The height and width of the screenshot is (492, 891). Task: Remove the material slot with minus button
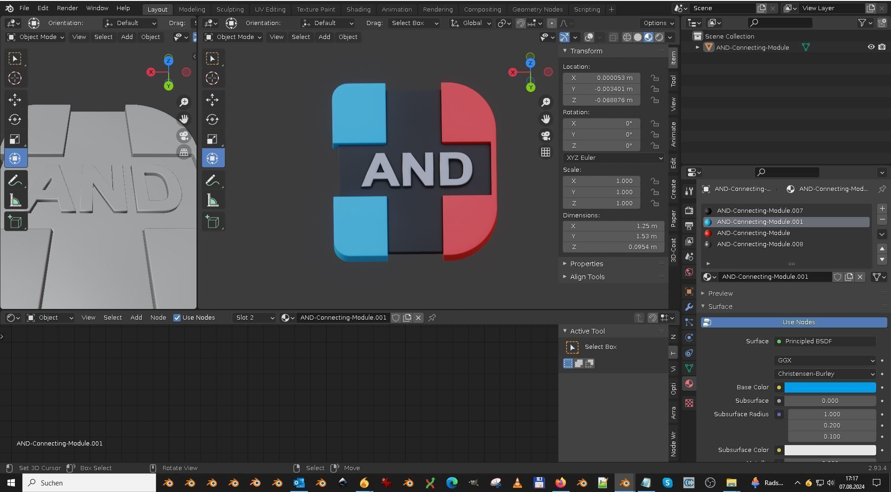[882, 220]
